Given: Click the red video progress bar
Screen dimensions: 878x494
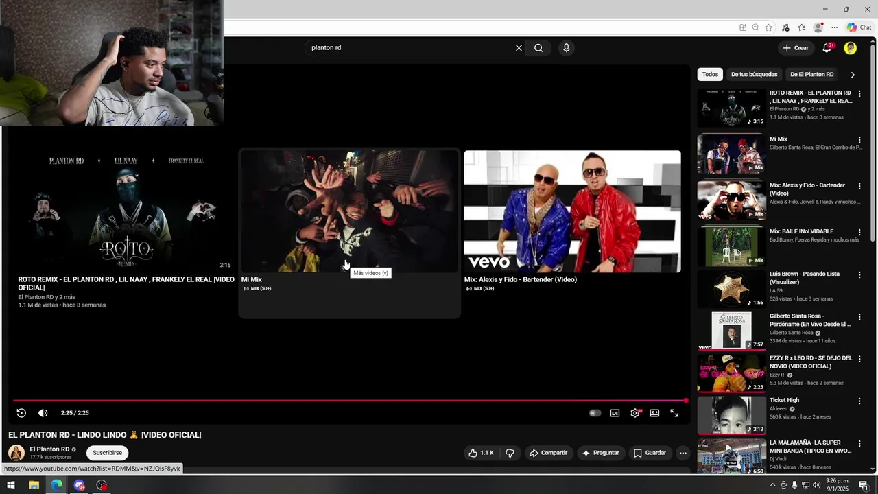Looking at the screenshot, I should tap(348, 401).
